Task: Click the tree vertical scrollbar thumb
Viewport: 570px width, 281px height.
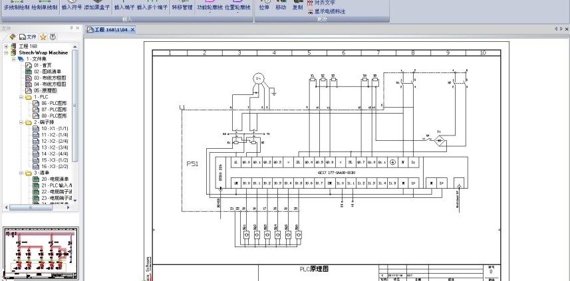Action: [x=75, y=105]
